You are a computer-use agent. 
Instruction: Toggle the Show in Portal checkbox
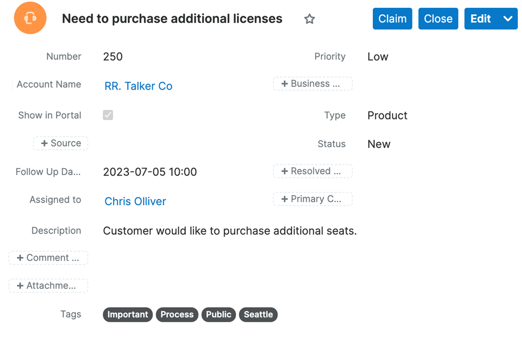coord(108,115)
